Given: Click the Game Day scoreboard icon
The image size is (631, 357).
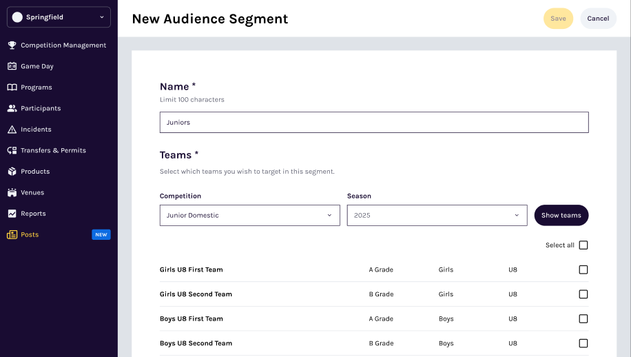Looking at the screenshot, I should point(12,66).
